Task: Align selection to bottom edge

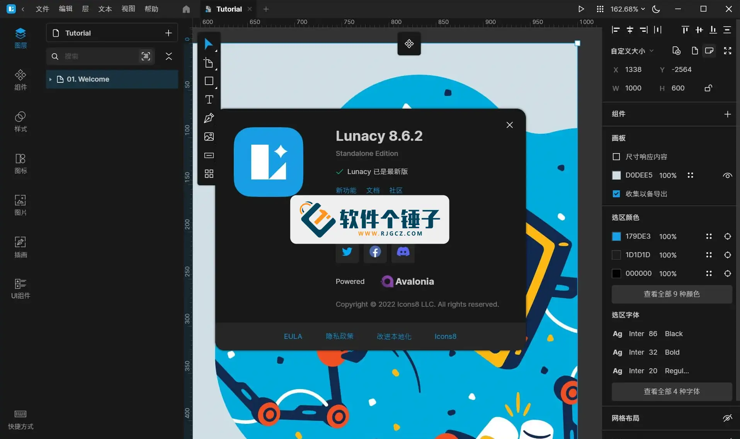Action: click(x=713, y=30)
